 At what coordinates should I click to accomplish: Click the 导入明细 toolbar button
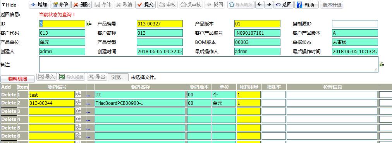241,5
